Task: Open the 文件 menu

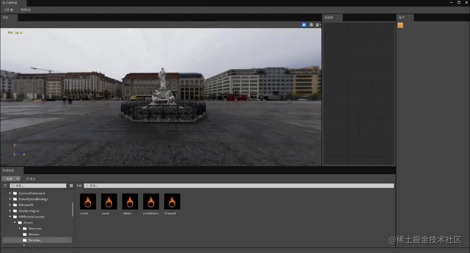Action: pyautogui.click(x=9, y=10)
